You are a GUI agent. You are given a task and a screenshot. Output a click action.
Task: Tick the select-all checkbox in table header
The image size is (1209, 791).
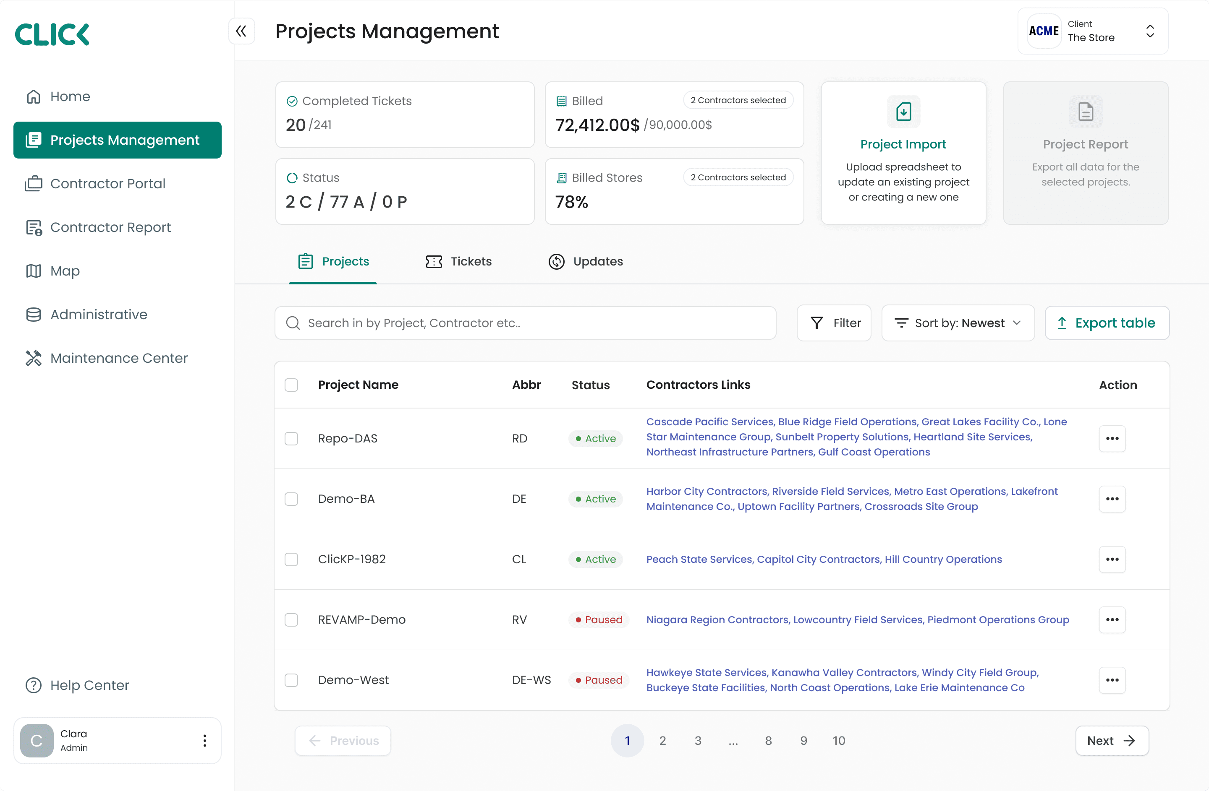291,385
